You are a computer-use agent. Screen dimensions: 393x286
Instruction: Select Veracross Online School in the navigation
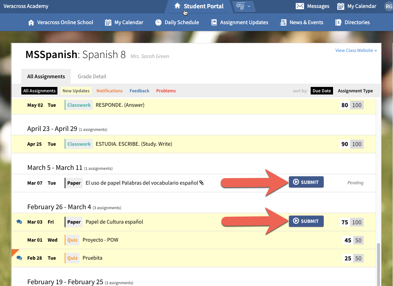[x=60, y=22]
